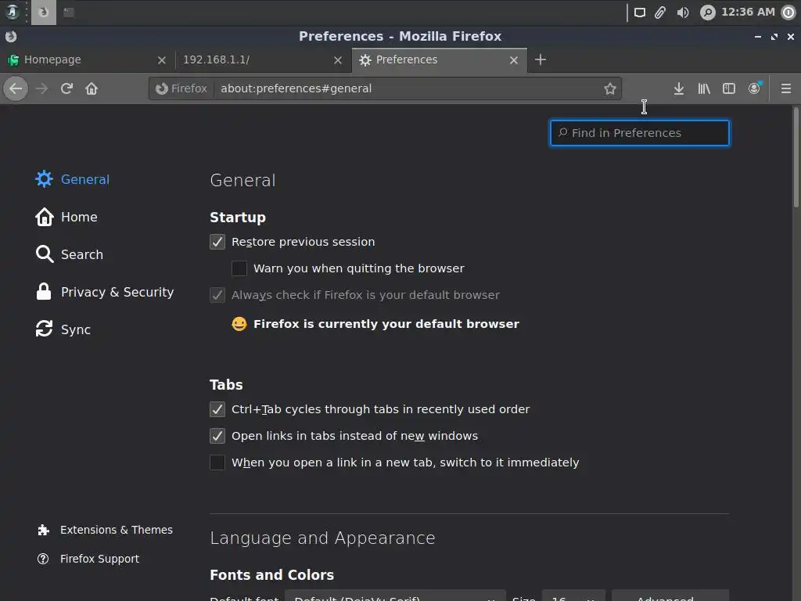The height and width of the screenshot is (601, 801).
Task: Uncheck Restore previous session
Action: click(x=217, y=242)
